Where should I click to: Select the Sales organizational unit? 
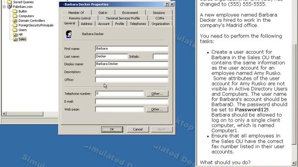coord(22,39)
